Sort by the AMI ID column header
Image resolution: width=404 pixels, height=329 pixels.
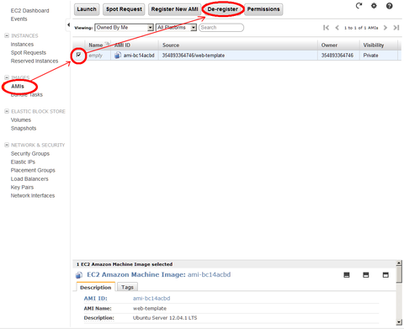[x=135, y=45]
